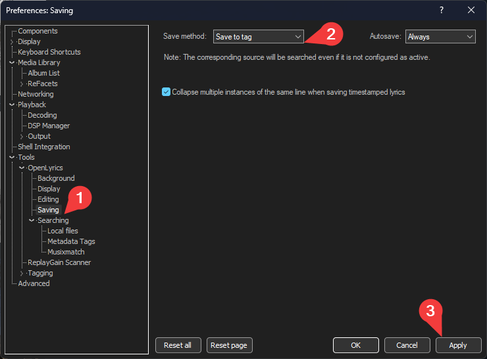Go to ReplayGain Scanner preferences
This screenshot has height=359, width=487.
click(59, 262)
